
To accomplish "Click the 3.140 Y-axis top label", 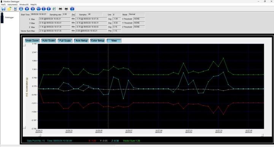I will (x=34, y=44).
